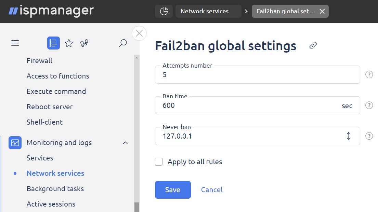Click the sidebar scrollbar thumb
This screenshot has width=378, height=212.
point(137,207)
